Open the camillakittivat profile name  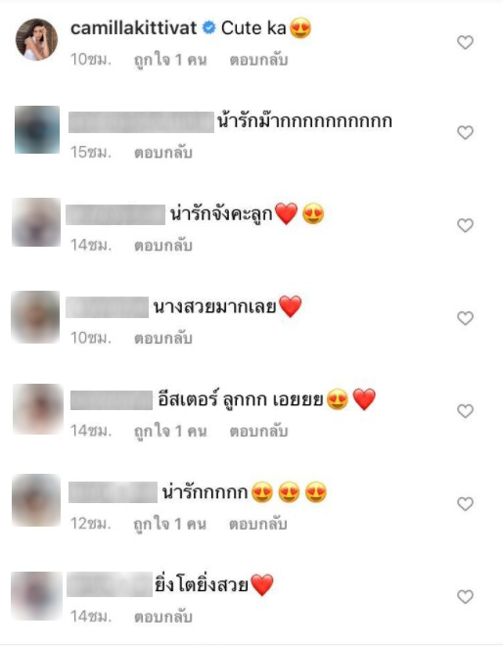(134, 28)
